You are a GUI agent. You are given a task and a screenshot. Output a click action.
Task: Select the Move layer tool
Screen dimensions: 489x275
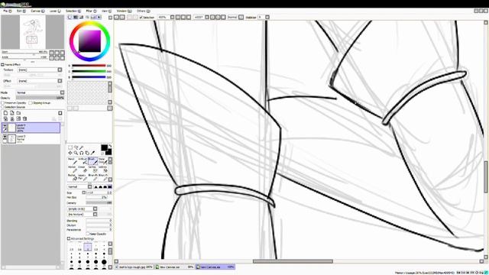pyautogui.click(x=70, y=153)
